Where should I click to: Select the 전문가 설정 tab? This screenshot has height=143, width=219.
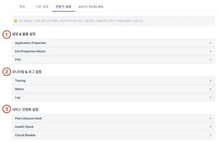click(x=63, y=7)
